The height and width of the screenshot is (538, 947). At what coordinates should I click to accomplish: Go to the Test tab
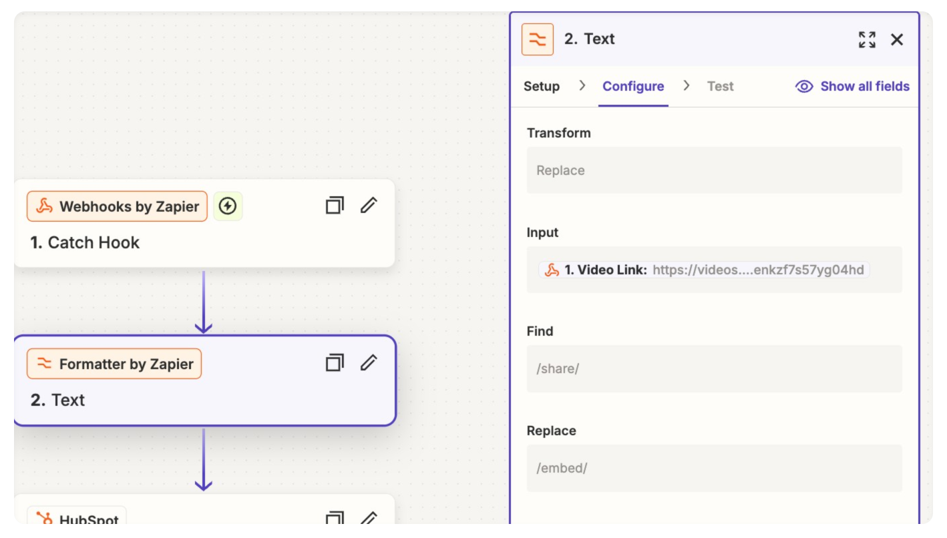coord(720,86)
